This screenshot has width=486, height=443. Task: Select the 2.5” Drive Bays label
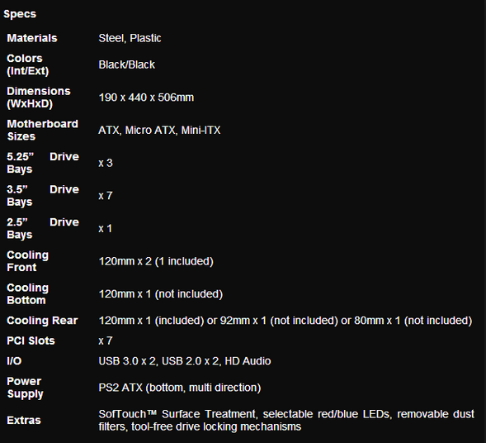coord(43,228)
